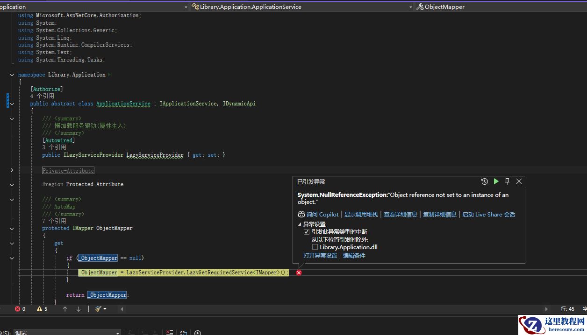This screenshot has width=587, height=335.
Task: Expand the collapsed Private-Attribute region
Action: 12,170
